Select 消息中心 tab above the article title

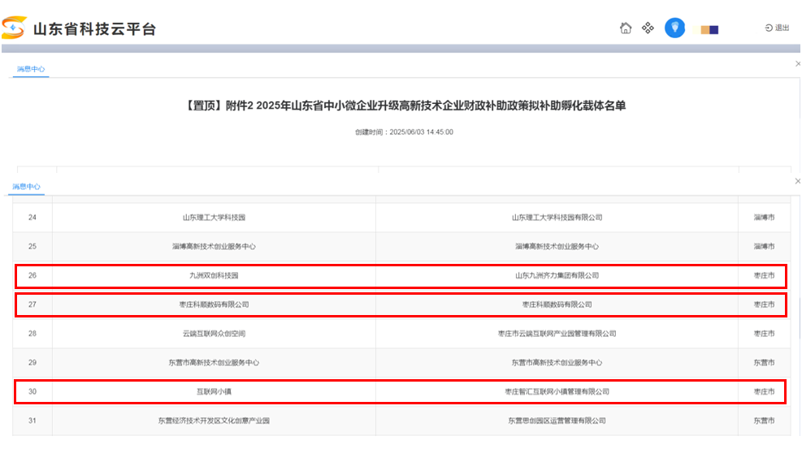coord(31,70)
